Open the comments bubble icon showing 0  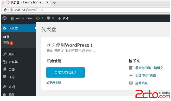coord(48,18)
